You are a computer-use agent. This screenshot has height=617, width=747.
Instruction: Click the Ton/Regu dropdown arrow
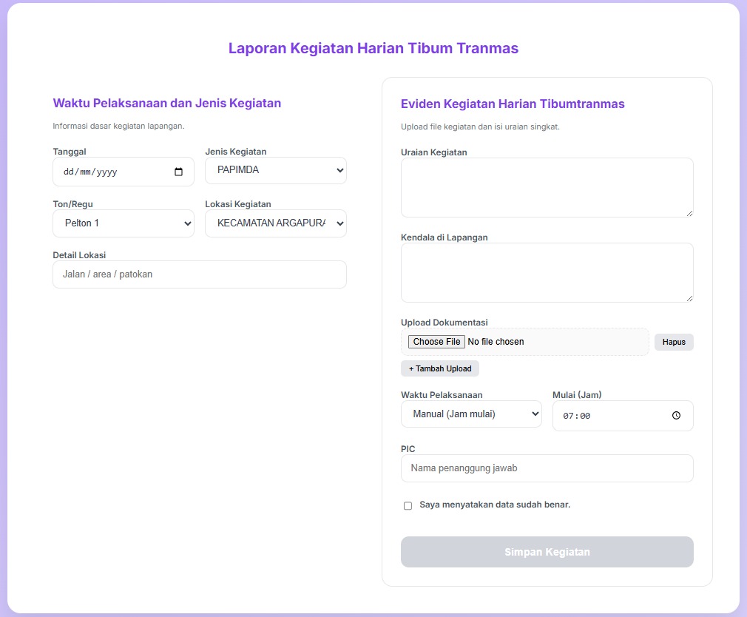pyautogui.click(x=186, y=223)
